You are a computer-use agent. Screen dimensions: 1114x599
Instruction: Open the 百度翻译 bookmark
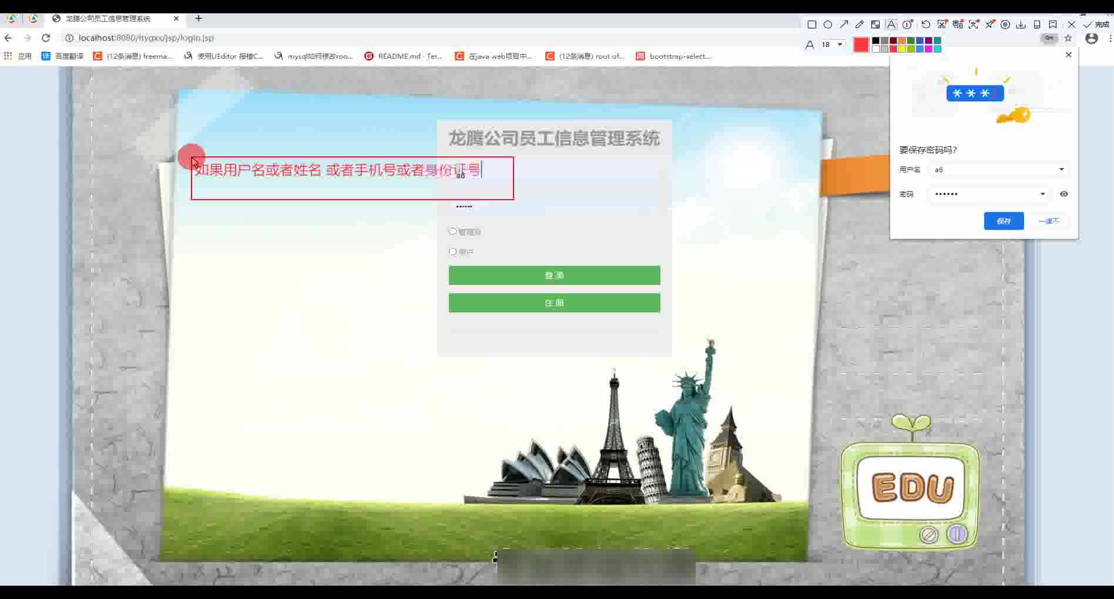click(x=63, y=56)
